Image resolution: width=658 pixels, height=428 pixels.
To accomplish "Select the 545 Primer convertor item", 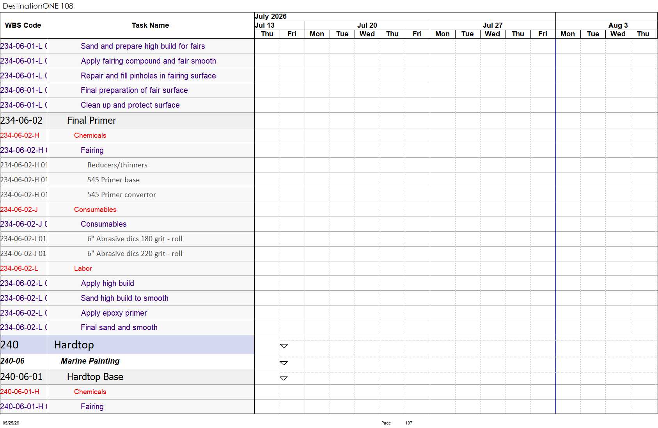I will click(x=122, y=195).
